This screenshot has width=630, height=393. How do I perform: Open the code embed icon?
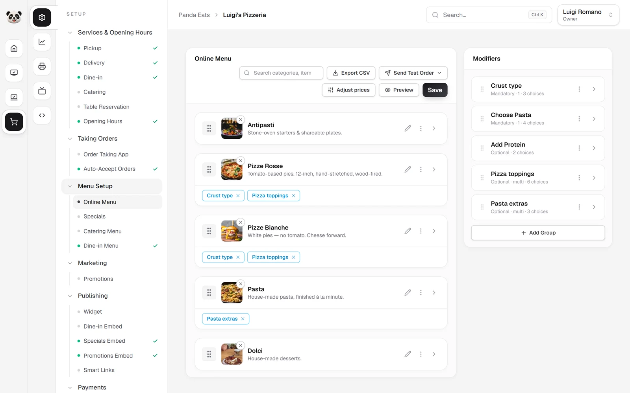pyautogui.click(x=42, y=115)
